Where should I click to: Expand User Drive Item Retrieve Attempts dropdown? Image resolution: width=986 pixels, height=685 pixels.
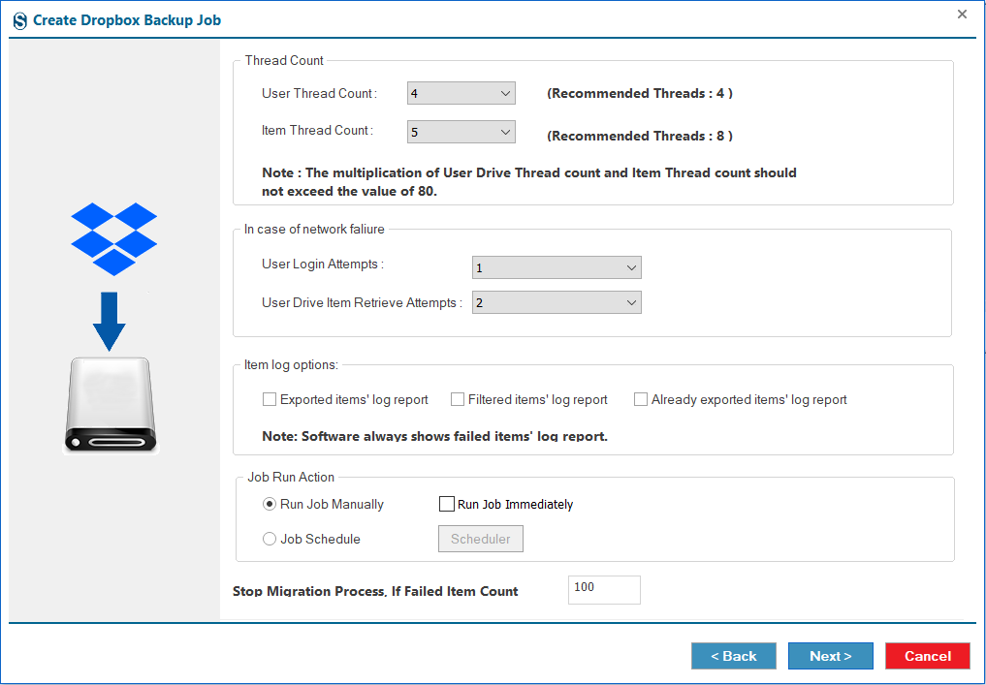click(557, 303)
